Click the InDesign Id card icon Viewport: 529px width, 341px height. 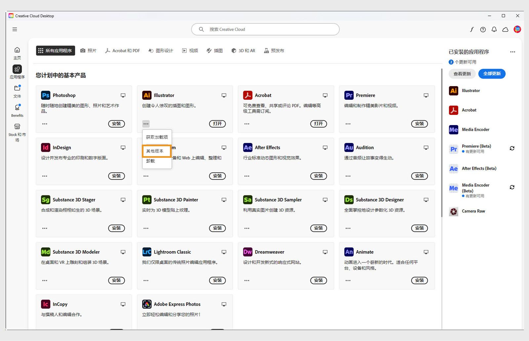pyautogui.click(x=46, y=148)
